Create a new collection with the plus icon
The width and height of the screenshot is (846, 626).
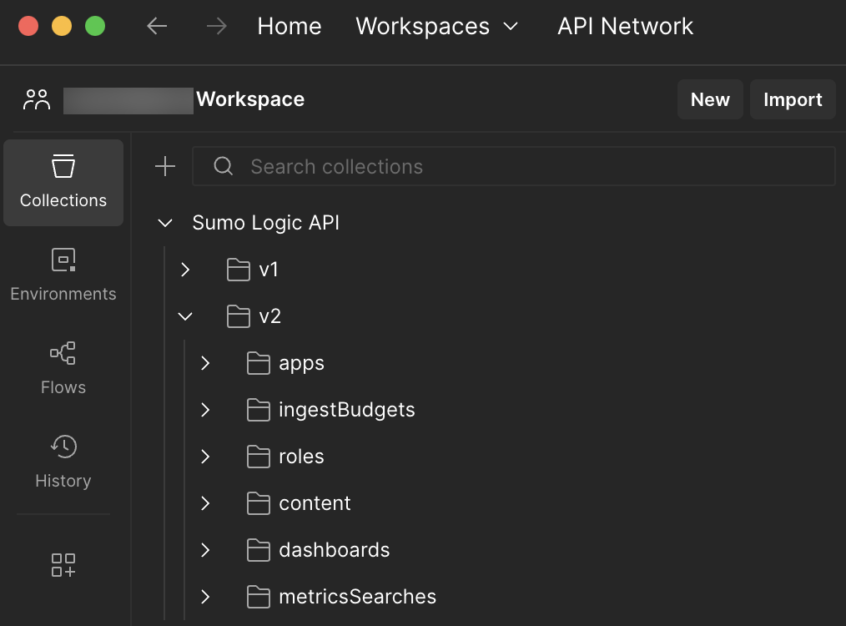[x=164, y=166]
